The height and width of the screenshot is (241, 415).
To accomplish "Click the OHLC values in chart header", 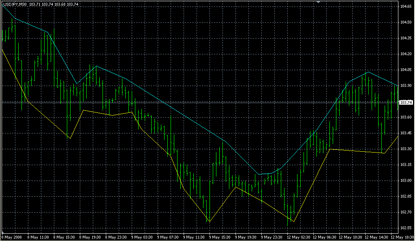I will 54,4.
